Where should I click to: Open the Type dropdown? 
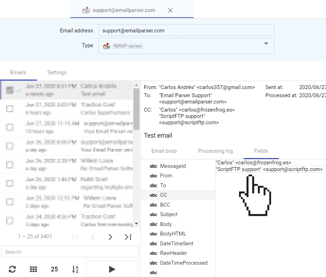[187, 46]
